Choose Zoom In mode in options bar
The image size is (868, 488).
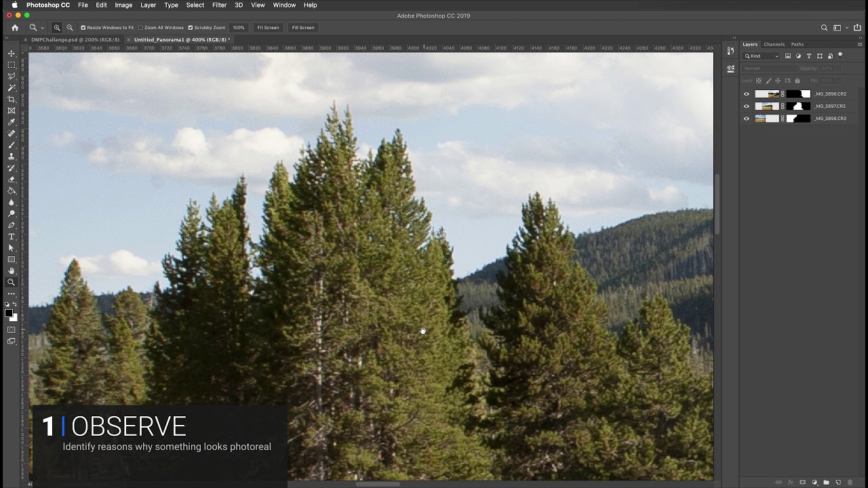pos(57,28)
